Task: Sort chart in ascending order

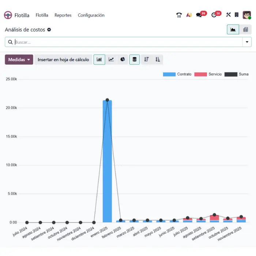Action: click(158, 60)
